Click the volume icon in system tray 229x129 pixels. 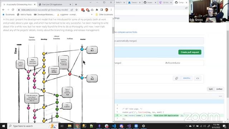click(x=204, y=126)
